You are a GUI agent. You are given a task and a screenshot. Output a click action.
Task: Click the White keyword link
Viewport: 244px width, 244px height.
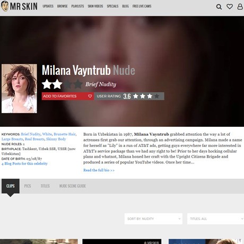[47, 134]
